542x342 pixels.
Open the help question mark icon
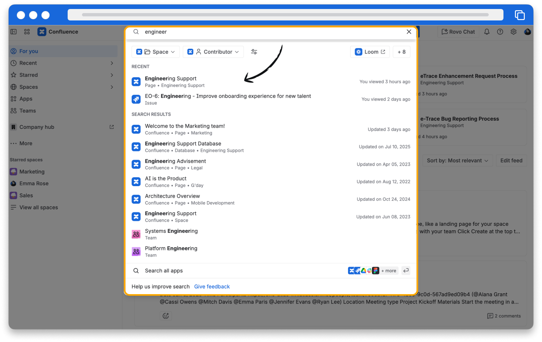500,32
